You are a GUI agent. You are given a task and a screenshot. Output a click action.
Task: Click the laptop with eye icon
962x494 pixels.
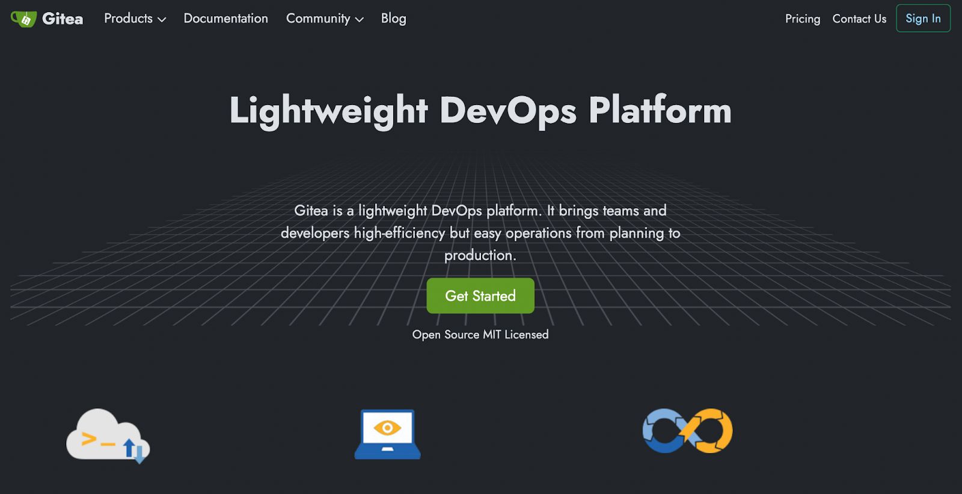pyautogui.click(x=387, y=435)
